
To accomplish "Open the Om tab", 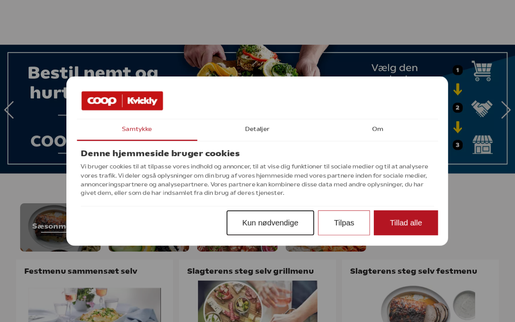I will 377,129.
